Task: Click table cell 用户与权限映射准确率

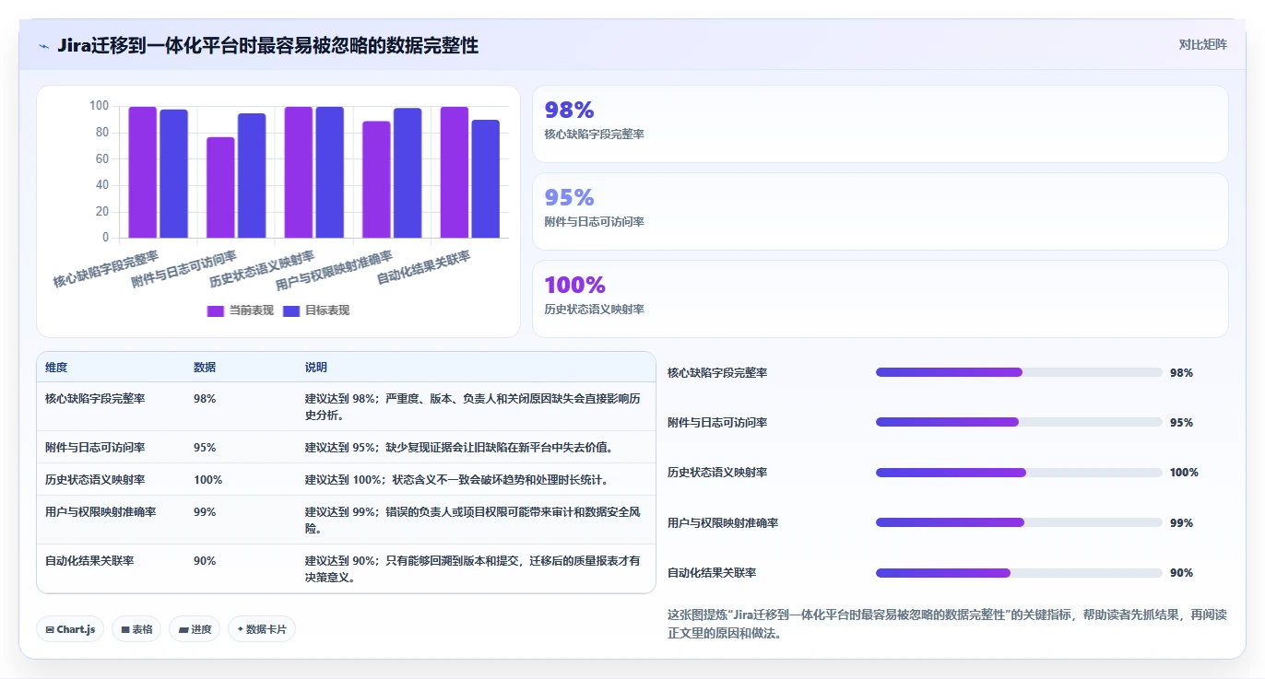Action: tap(100, 512)
